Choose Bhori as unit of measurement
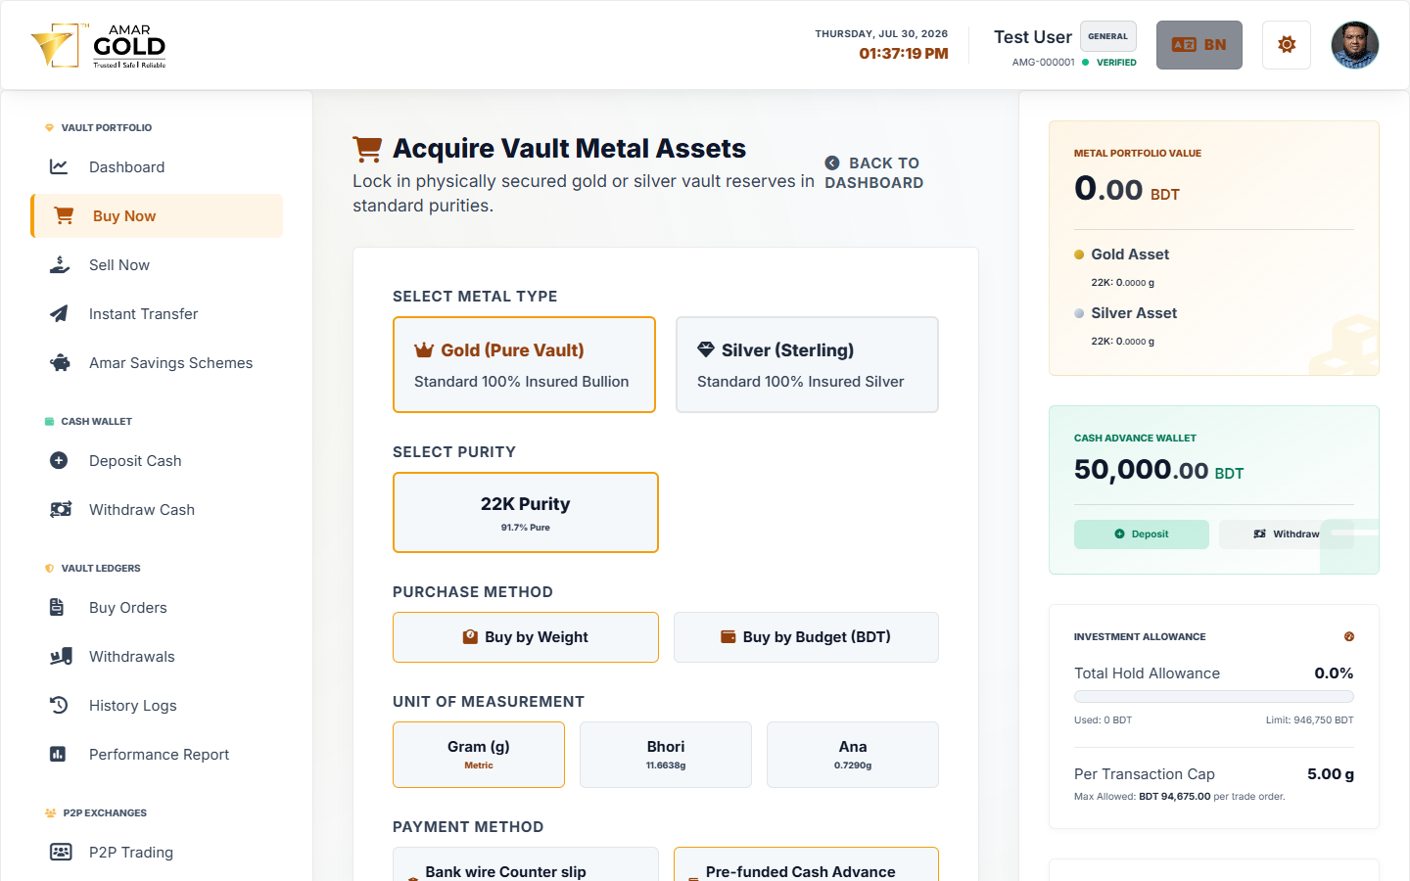1410x881 pixels. point(666,755)
